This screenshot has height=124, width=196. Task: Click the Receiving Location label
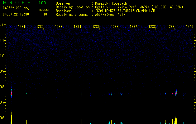[73, 7]
